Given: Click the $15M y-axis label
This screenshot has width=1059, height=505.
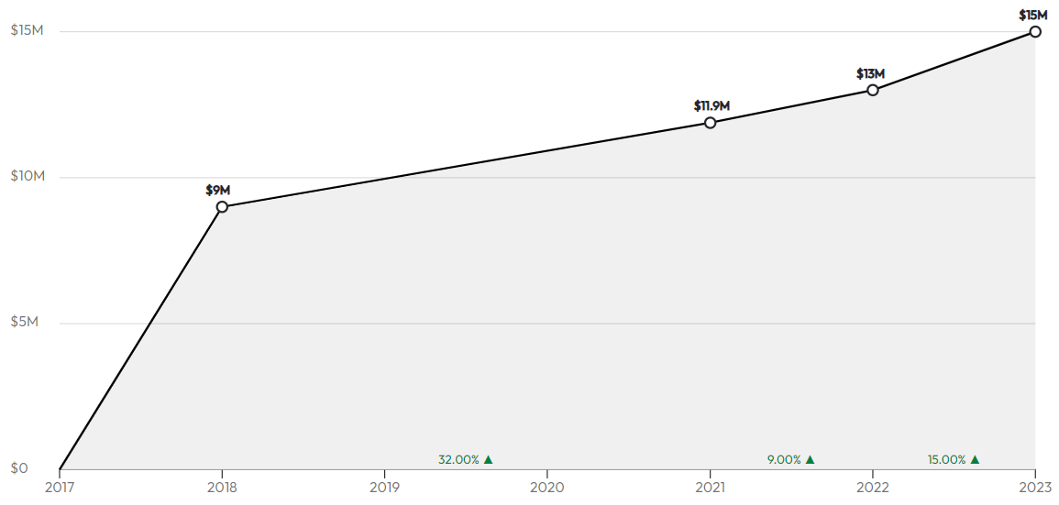Looking at the screenshot, I should pyautogui.click(x=28, y=30).
